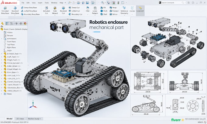Choose the Wrap feature
The height and width of the screenshot is (124, 207).
coord(113,8)
